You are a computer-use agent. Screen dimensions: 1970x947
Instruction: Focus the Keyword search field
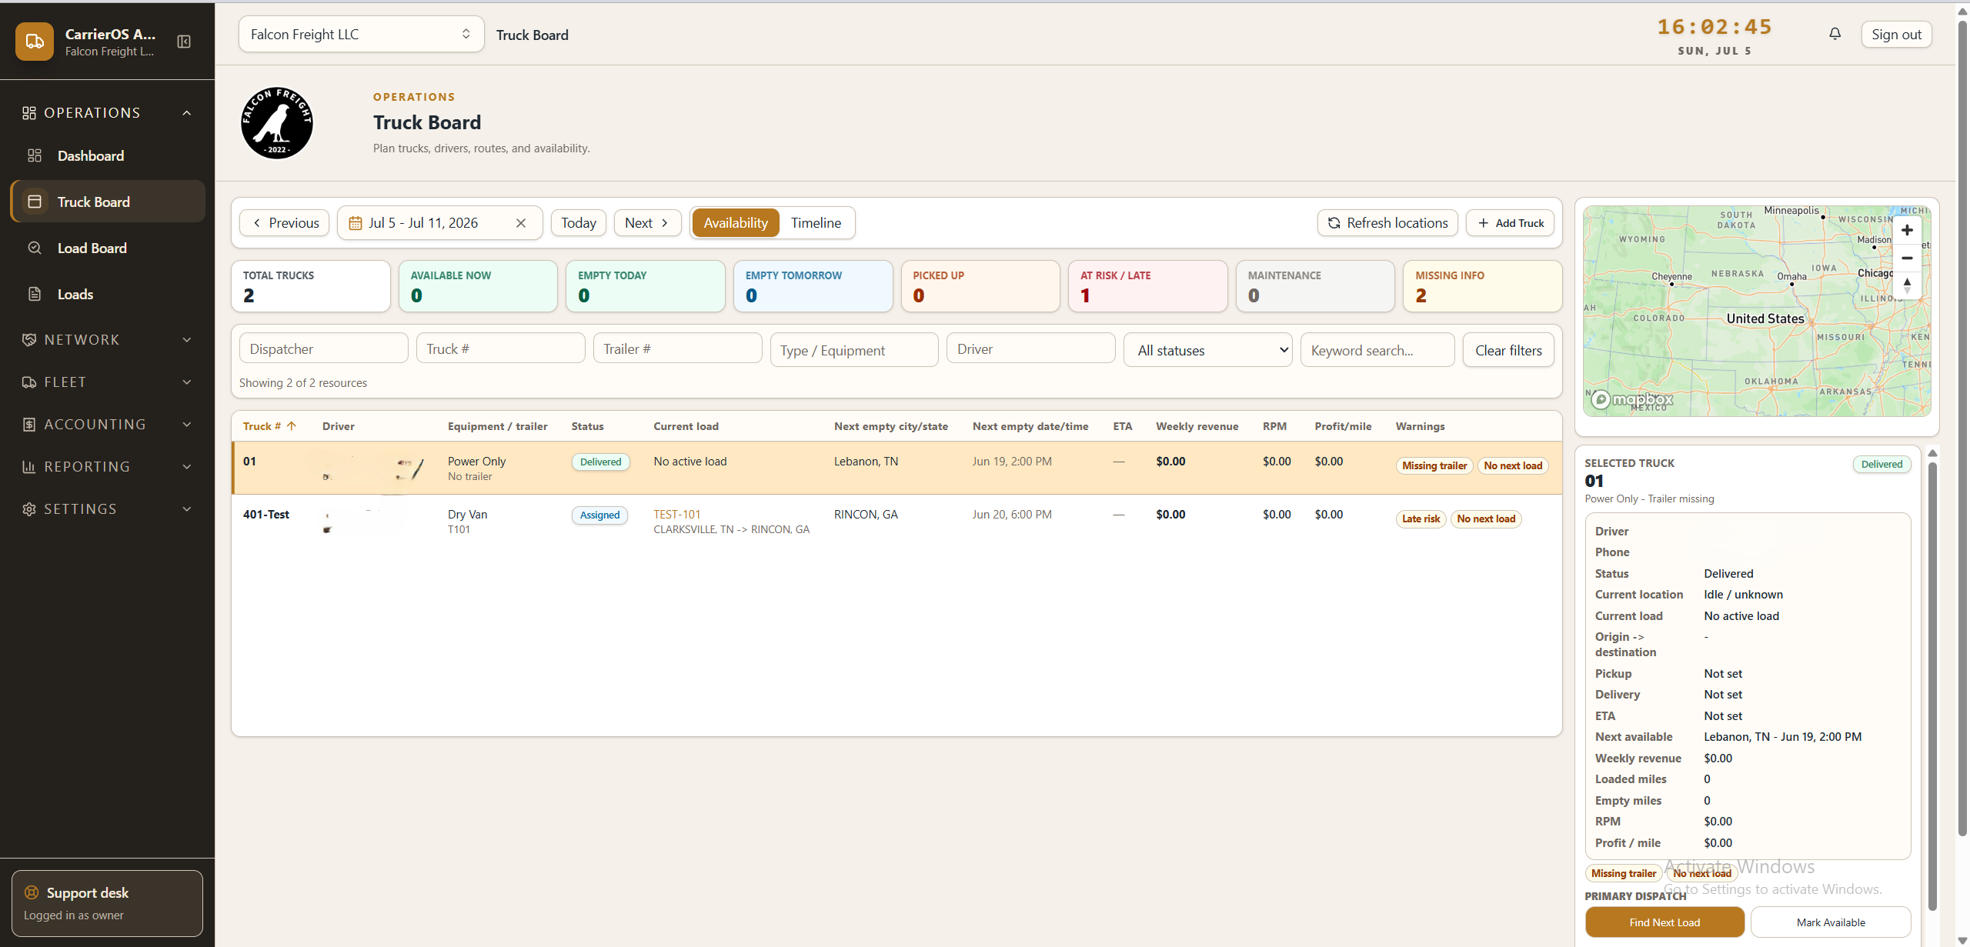1377,350
